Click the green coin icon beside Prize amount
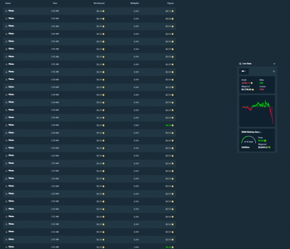The width and height of the screenshot is (290, 249). pyautogui.click(x=265, y=141)
